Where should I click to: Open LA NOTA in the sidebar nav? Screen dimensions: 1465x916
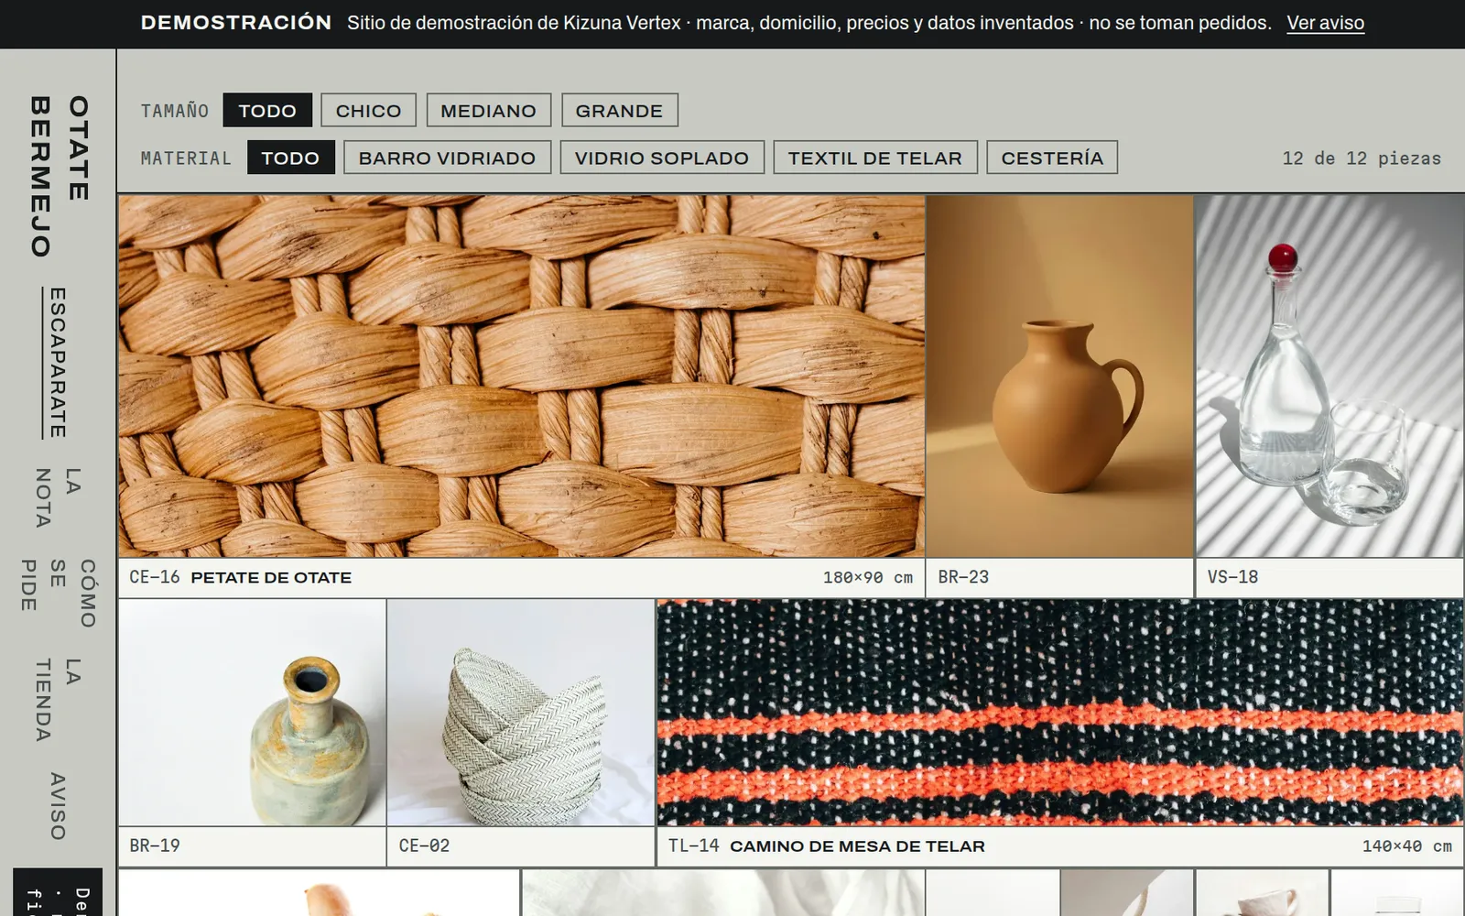57,497
